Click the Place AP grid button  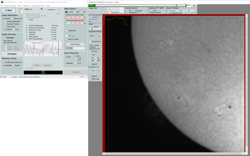95,71
